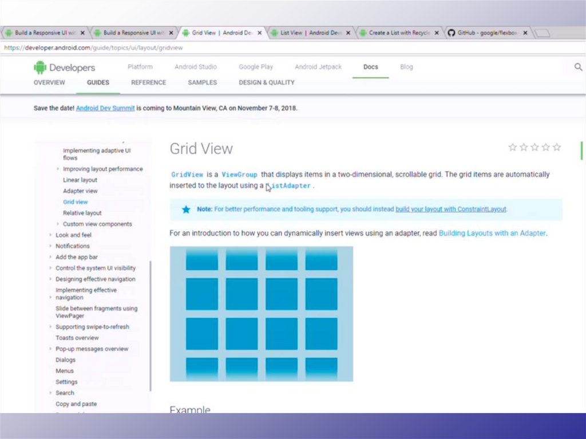Open Building Layouts with an Adapter link
Screen dimensions: 586x439
coord(492,234)
